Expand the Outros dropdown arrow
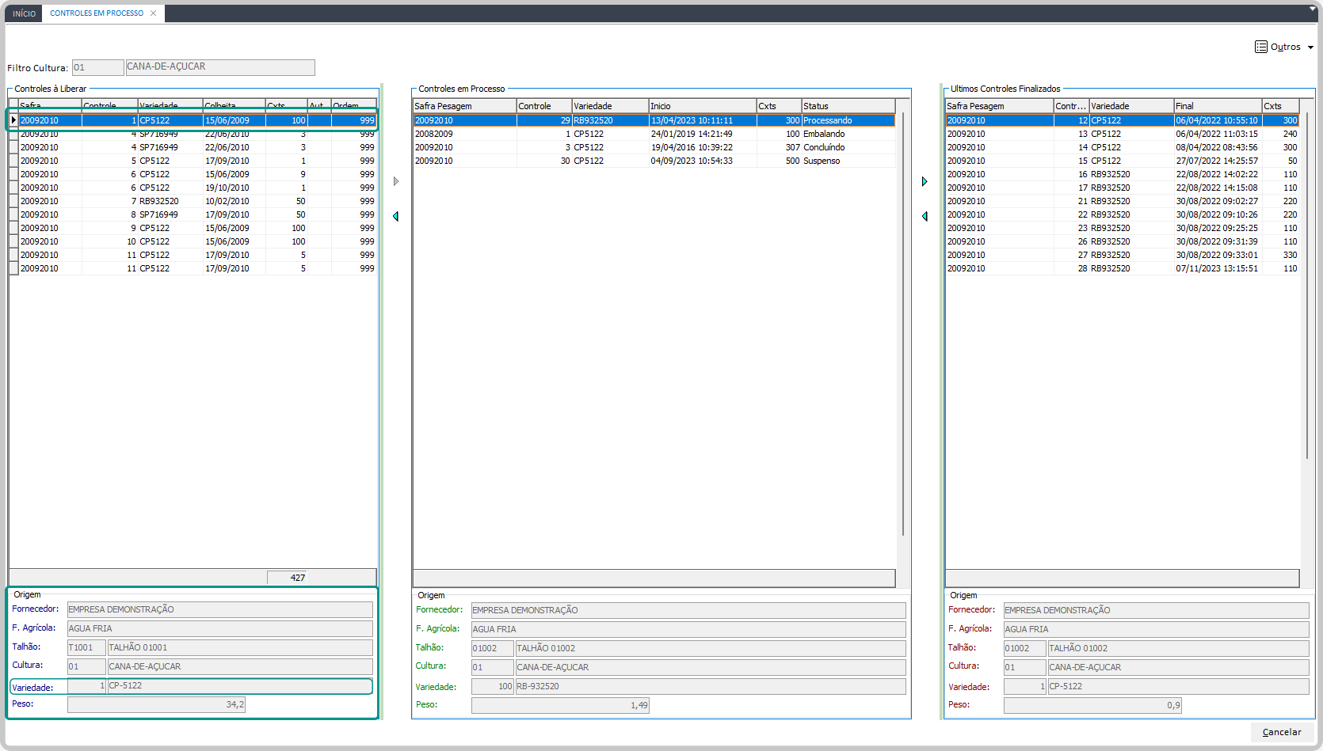This screenshot has width=1323, height=751. coord(1310,47)
